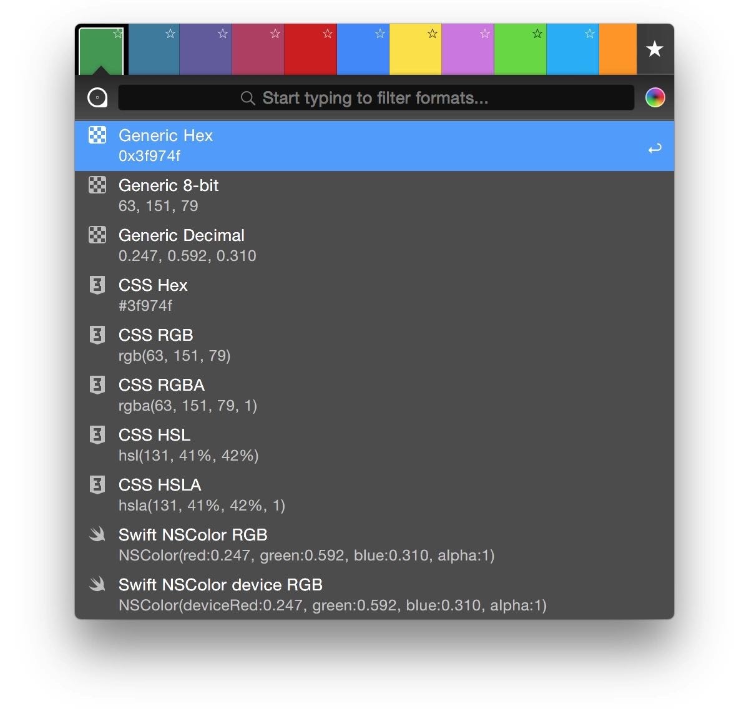
Task: Select the orange color swatch
Action: [x=618, y=50]
